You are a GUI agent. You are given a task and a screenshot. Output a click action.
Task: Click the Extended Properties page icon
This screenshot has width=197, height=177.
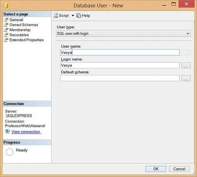coord(6,40)
